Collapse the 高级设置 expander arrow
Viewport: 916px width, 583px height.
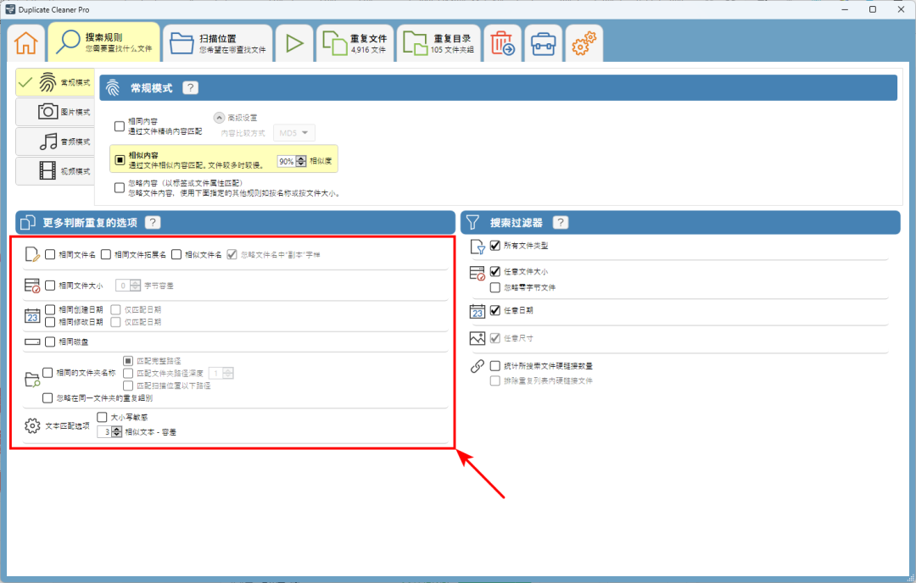(219, 118)
